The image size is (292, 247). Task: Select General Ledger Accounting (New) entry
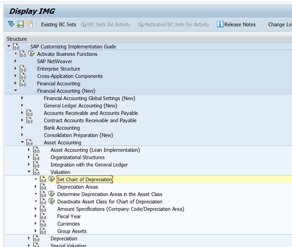click(80, 105)
